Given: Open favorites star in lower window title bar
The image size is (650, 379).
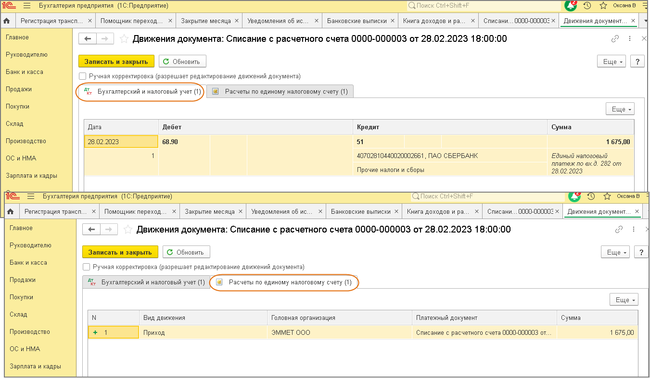Looking at the screenshot, I should pyautogui.click(x=607, y=196).
